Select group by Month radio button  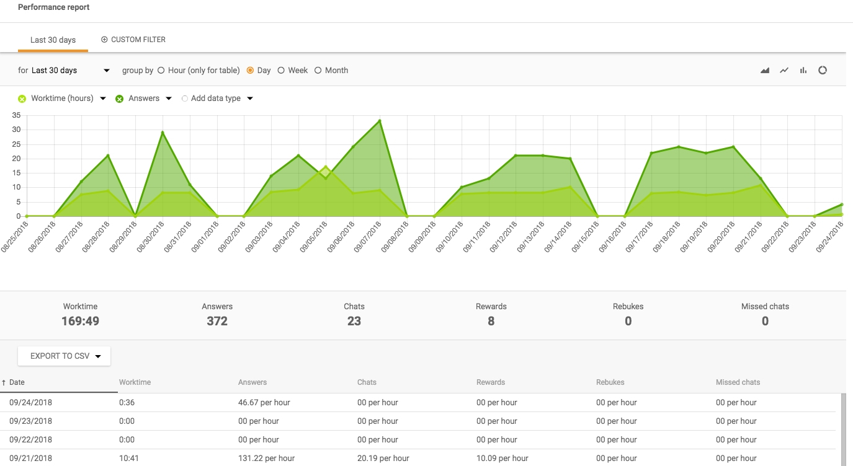pyautogui.click(x=318, y=71)
